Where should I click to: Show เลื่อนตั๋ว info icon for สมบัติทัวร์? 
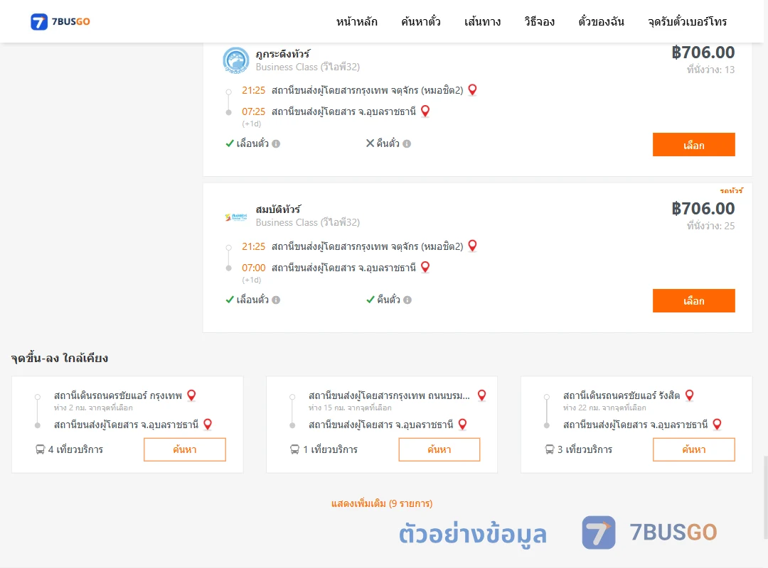(x=276, y=300)
